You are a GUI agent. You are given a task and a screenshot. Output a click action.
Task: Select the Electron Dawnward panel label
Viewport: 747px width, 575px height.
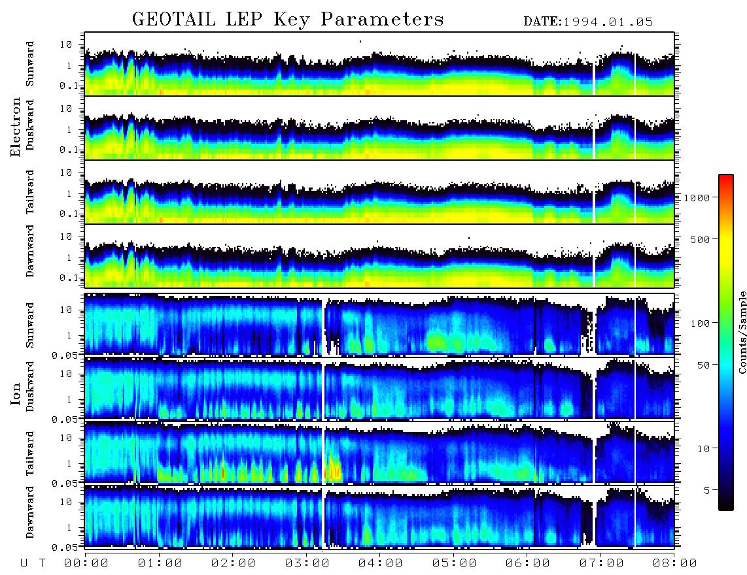click(x=30, y=252)
